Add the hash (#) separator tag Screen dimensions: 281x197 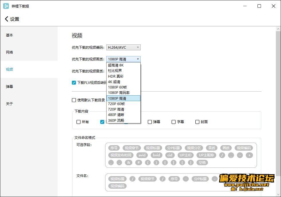tap(139, 163)
